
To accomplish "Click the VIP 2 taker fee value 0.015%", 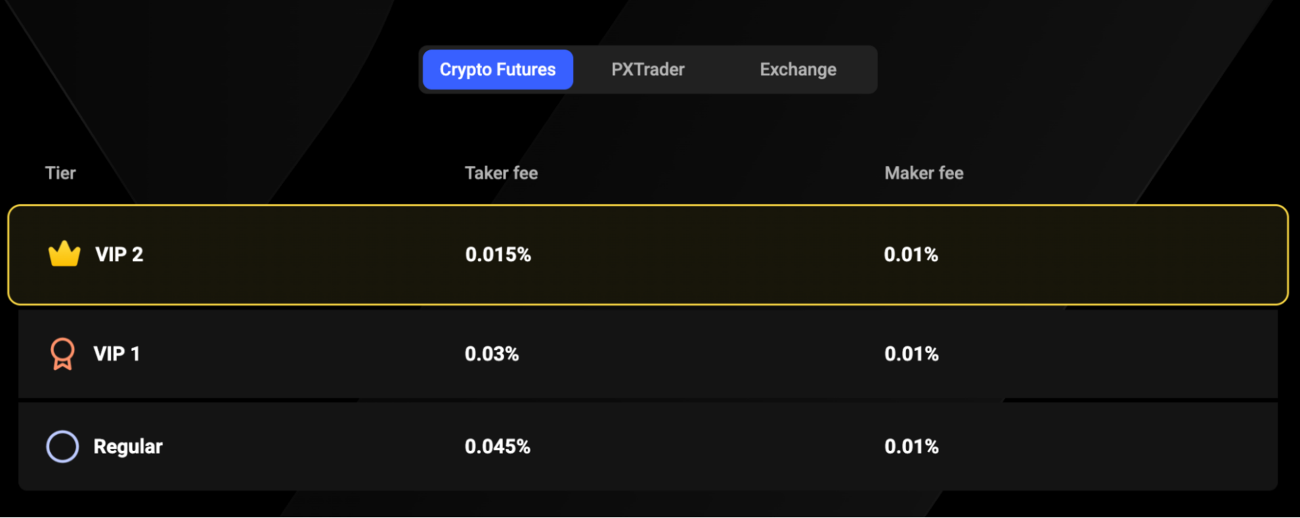I will [x=498, y=255].
